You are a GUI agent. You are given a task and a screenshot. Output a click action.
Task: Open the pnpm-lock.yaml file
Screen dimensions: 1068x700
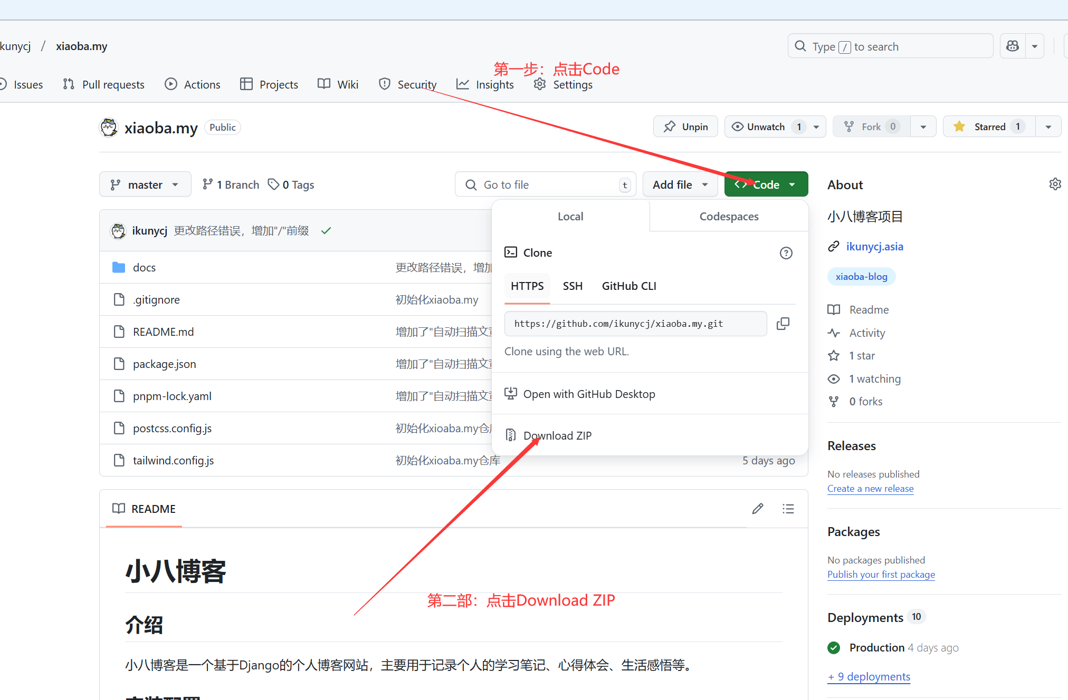[x=172, y=396]
